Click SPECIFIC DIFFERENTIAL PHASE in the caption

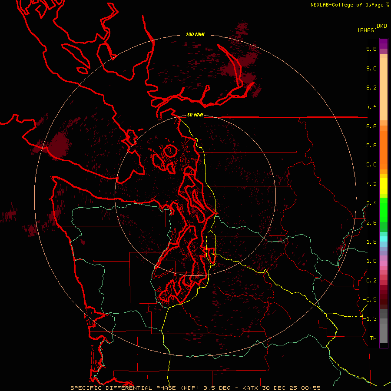point(123,388)
